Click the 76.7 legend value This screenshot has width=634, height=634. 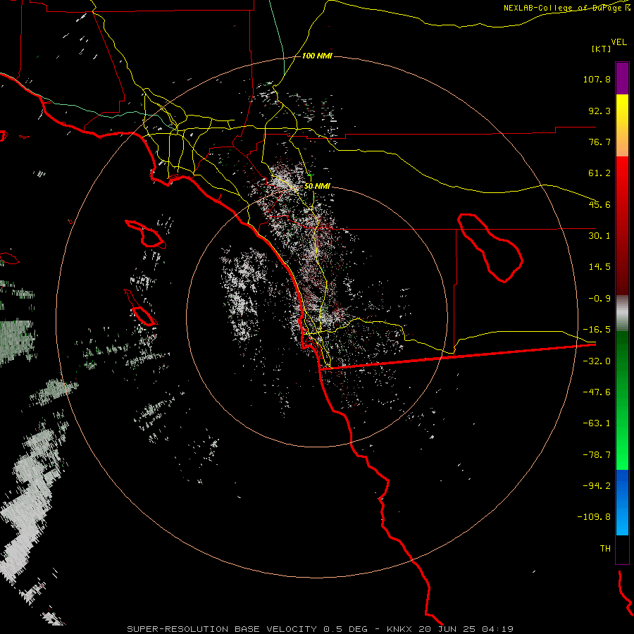point(599,142)
